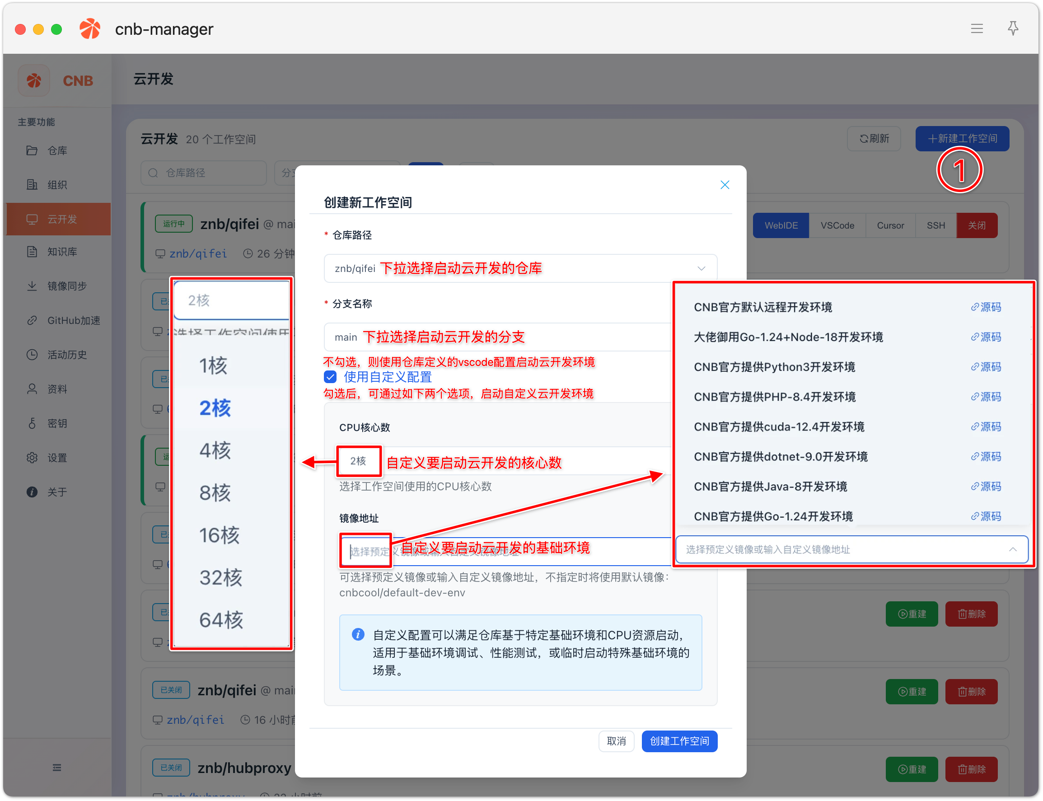The width and height of the screenshot is (1043, 801).
Task: Click the WebIDE tab button
Action: [781, 225]
